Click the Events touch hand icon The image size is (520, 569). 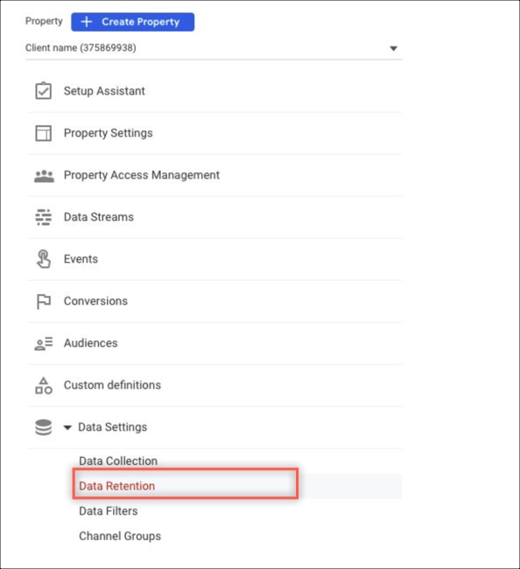(44, 259)
